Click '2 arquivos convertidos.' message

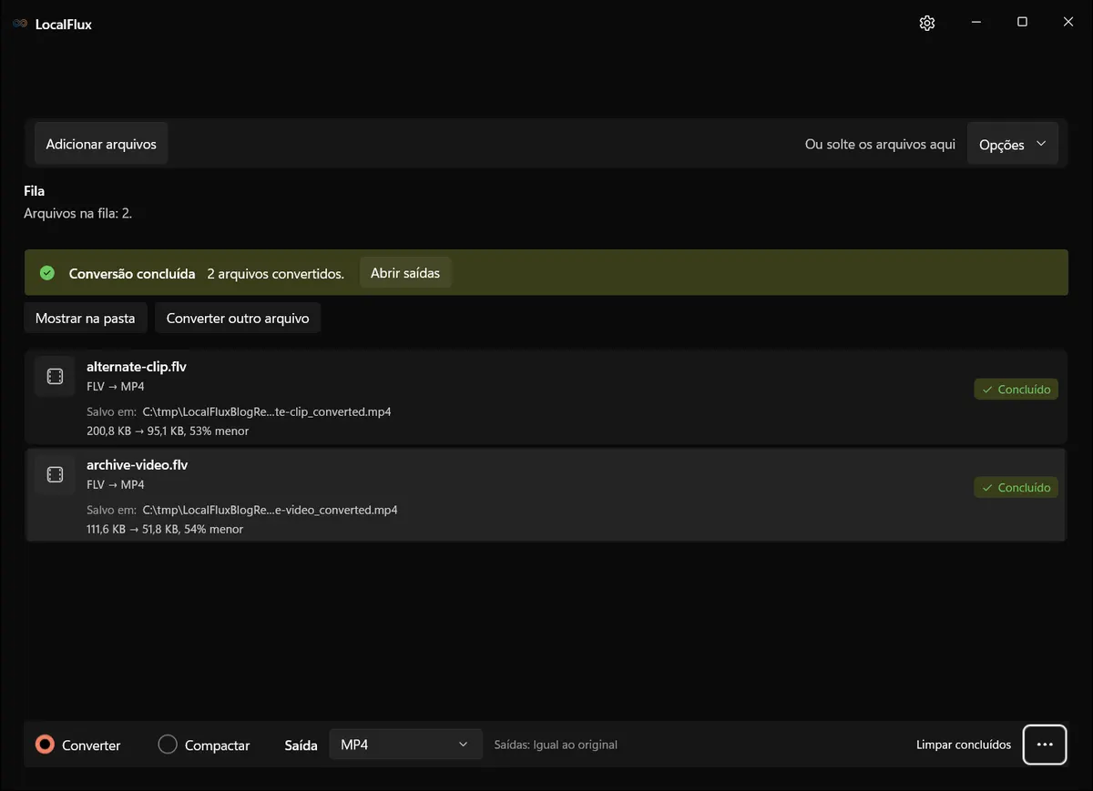(276, 273)
